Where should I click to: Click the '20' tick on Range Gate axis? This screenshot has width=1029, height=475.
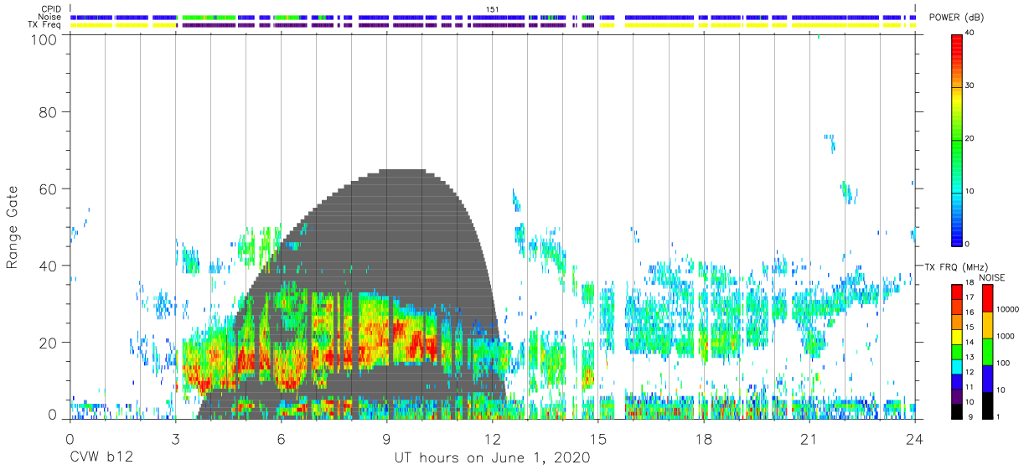47,343
